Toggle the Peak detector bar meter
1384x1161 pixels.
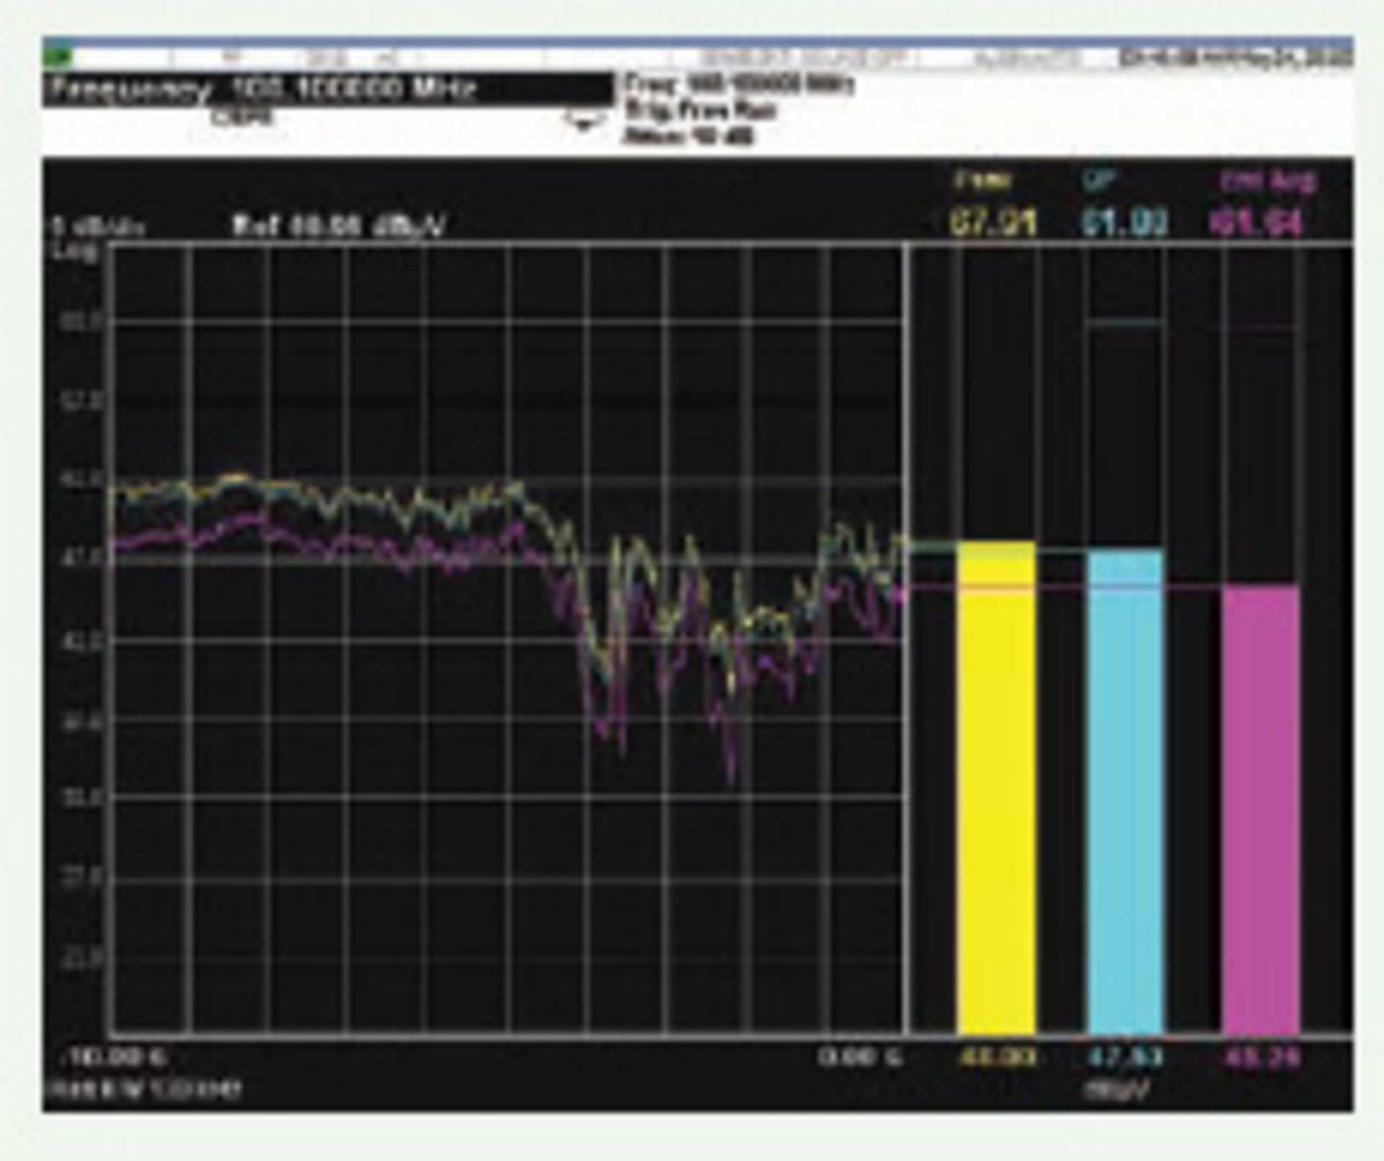tap(998, 793)
